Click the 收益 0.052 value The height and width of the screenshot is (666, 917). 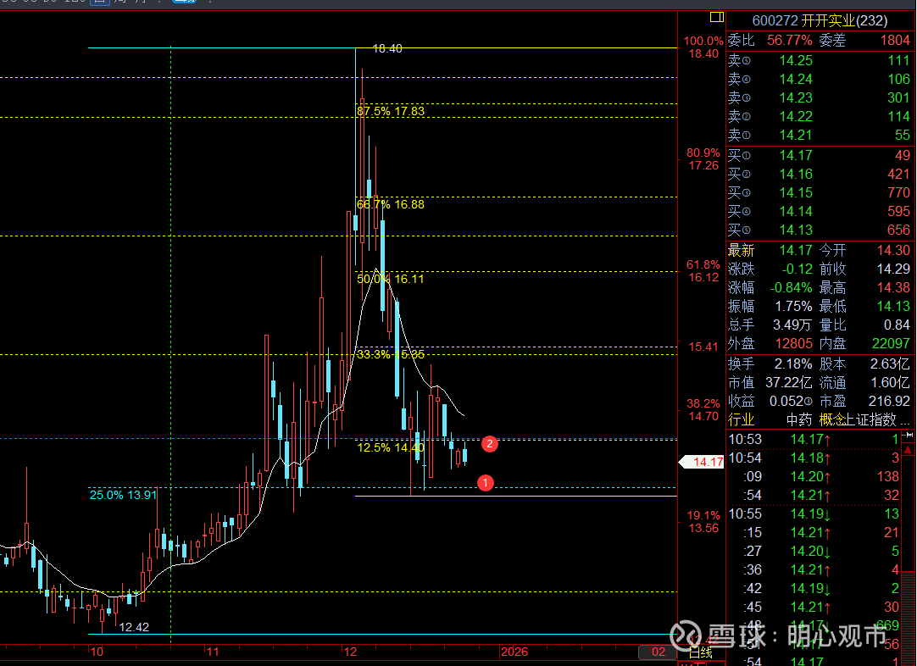[786, 401]
